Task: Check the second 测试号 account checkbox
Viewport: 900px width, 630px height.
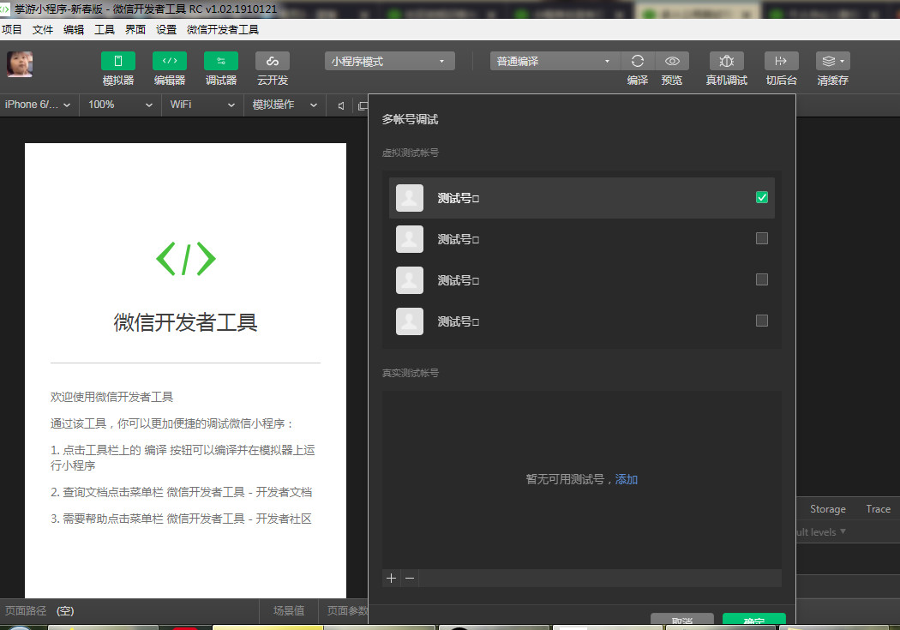Action: [762, 238]
